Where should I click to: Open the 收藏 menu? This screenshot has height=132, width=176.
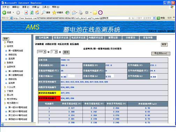coord(36,7)
